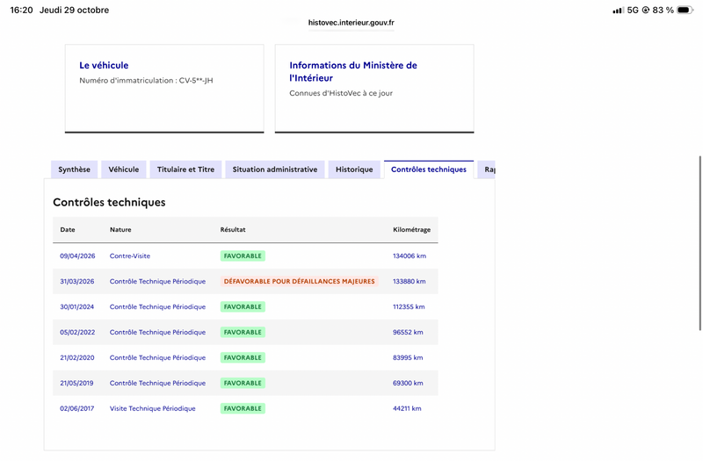Click the page vertical scrollbar

(699, 243)
